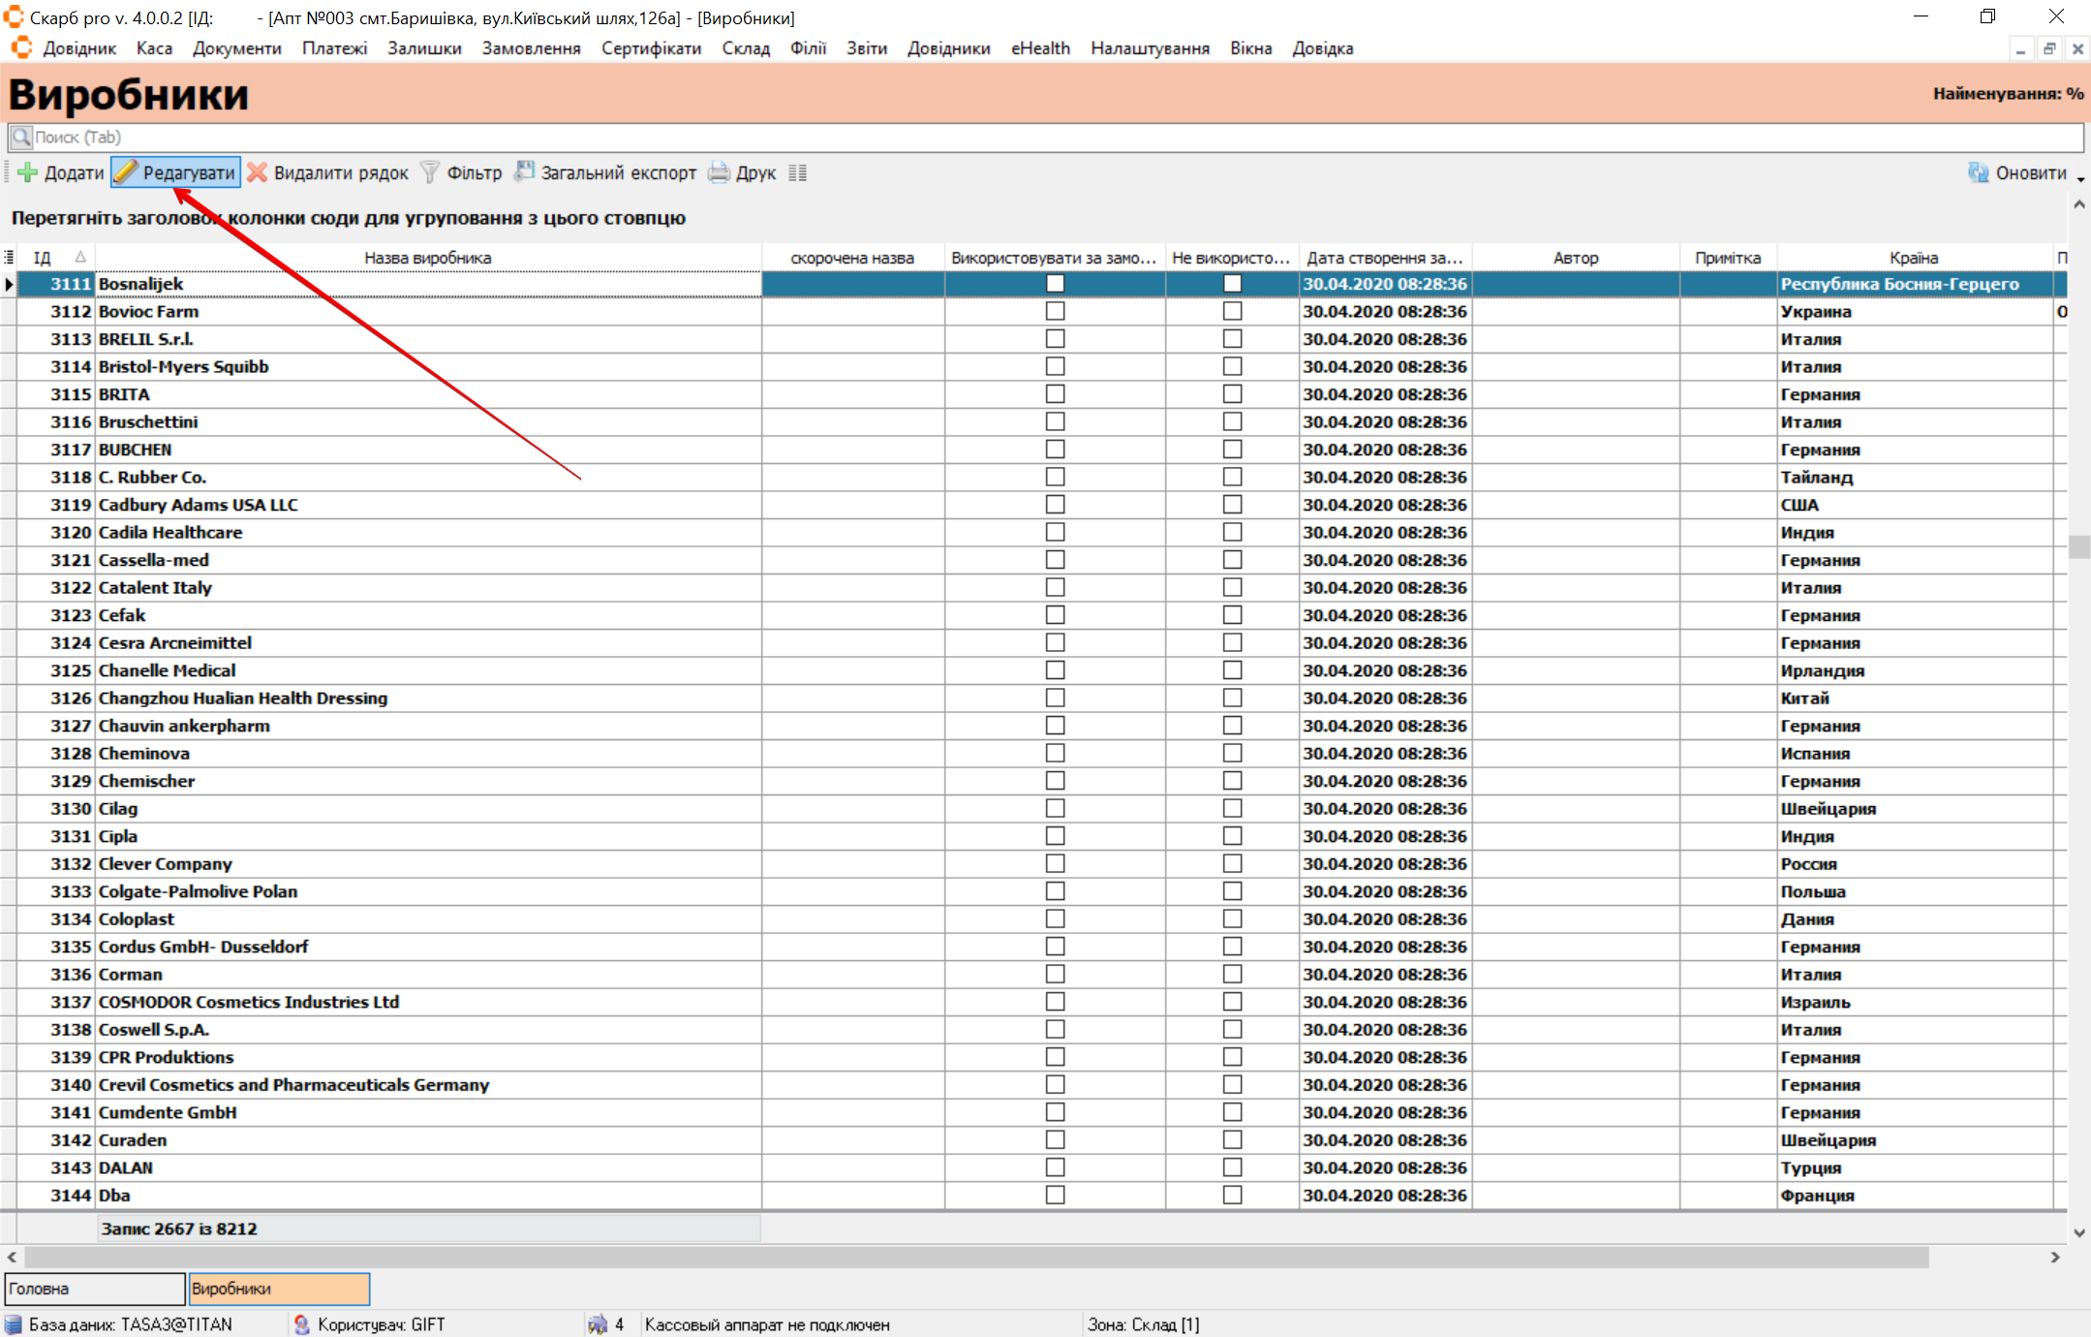Click the Країна column header
Screen dimensions: 2091x1337
(1913, 258)
